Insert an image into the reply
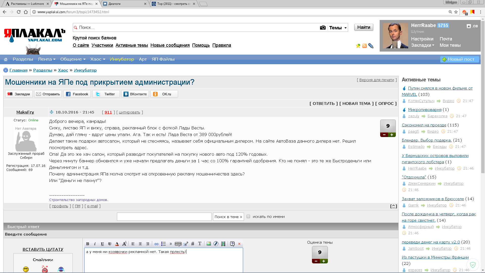Image resolution: width=485 pixels, height=273 pixels. tap(209, 244)
